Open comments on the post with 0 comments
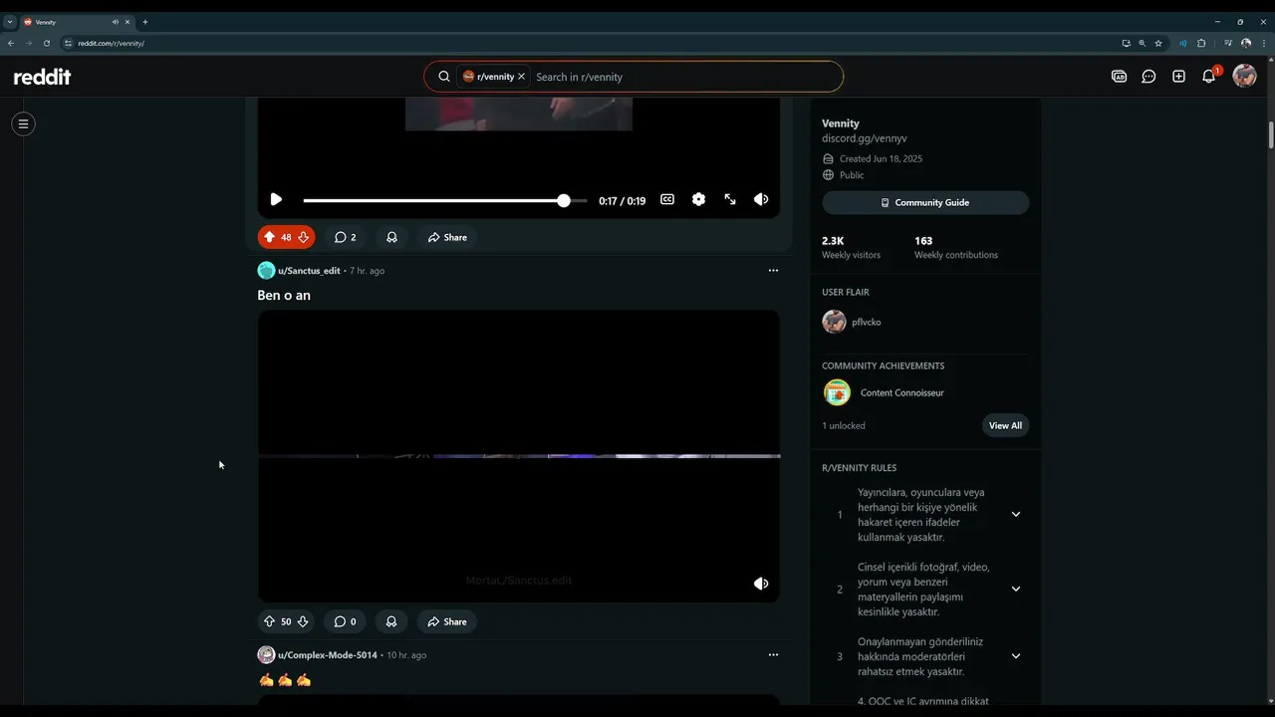 tap(345, 621)
